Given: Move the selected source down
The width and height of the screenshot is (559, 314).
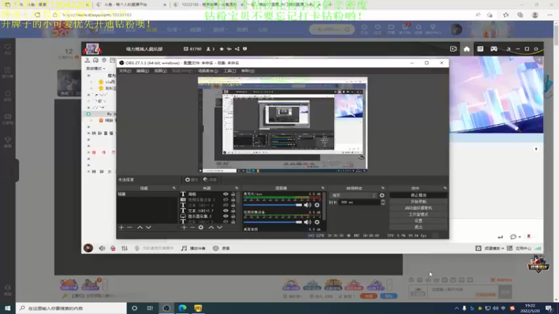Looking at the screenshot, I should (x=219, y=227).
